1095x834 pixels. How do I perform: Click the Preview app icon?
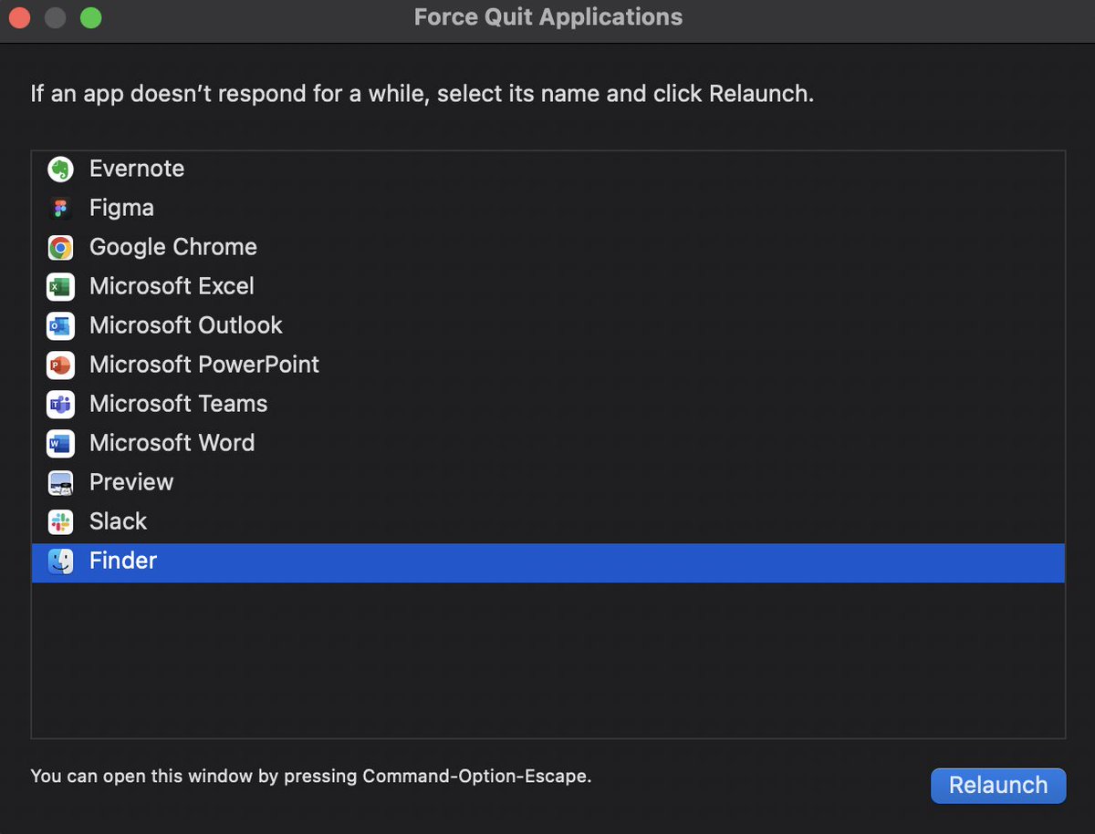pos(60,482)
